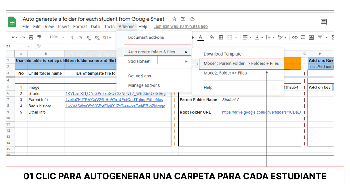Choose Download Template from submenu
350x191 pixels.
coord(223,54)
